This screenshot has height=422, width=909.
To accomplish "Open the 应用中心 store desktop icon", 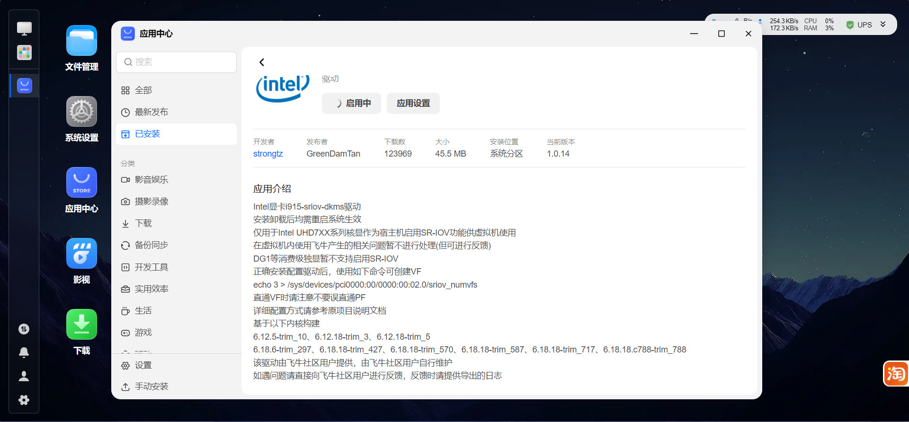I will point(81,183).
